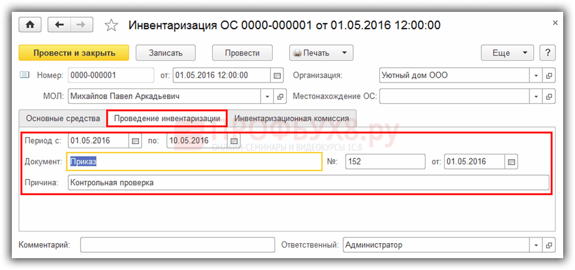Open the Местонахождение ОС item card
575x270 pixels.
549,97
